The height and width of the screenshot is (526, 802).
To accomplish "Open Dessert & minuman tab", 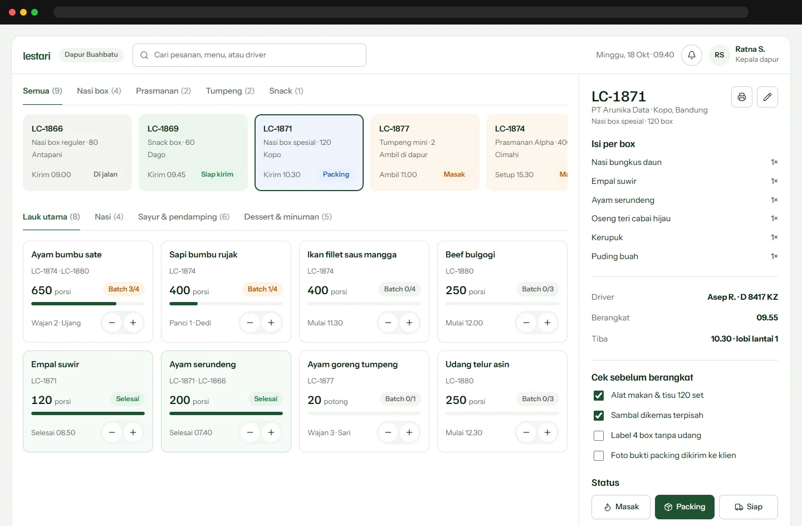I will coord(288,217).
